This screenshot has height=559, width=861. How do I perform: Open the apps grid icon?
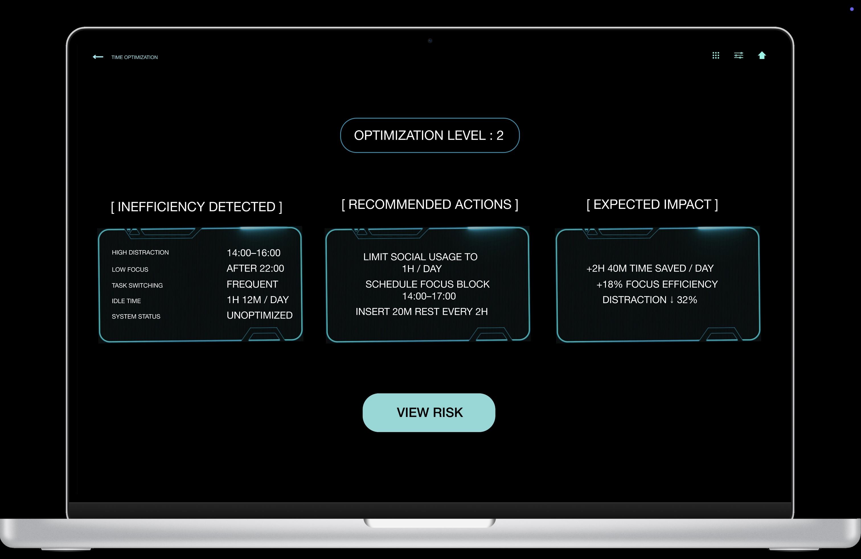(716, 55)
